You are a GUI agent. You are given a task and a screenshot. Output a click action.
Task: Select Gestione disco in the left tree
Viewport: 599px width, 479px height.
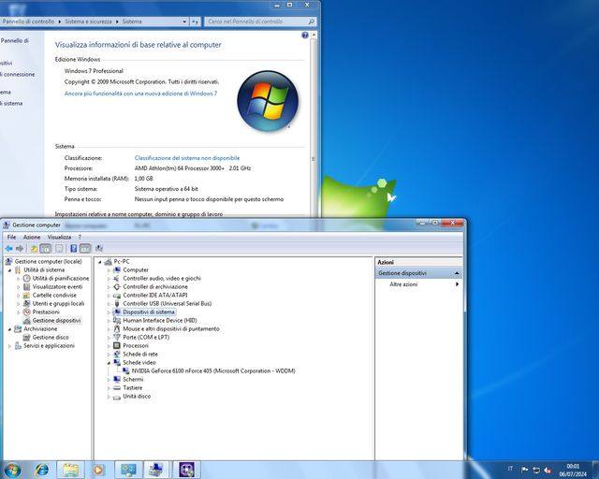tap(51, 337)
